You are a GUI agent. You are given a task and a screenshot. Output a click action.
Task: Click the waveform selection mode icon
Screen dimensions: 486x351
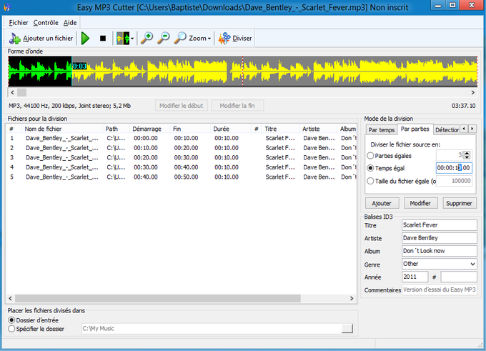(x=123, y=38)
